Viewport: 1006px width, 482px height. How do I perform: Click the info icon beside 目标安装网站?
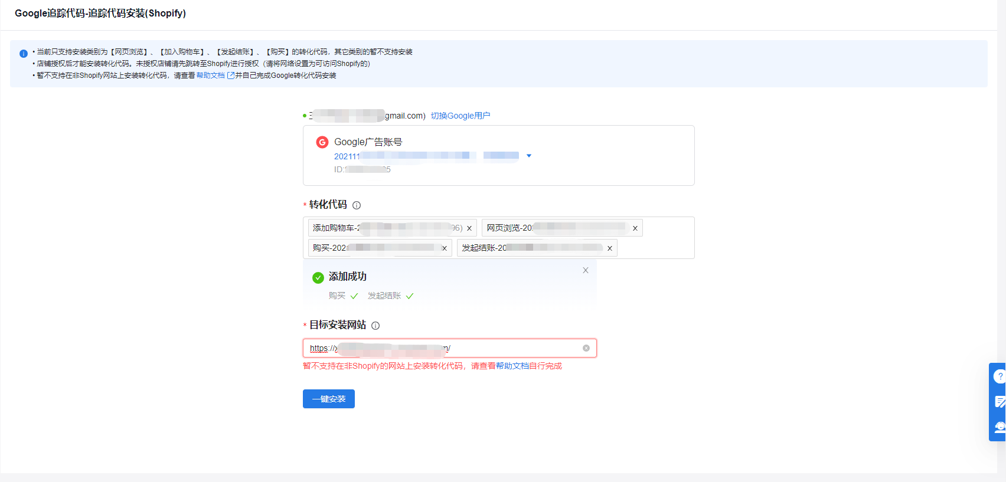click(375, 326)
